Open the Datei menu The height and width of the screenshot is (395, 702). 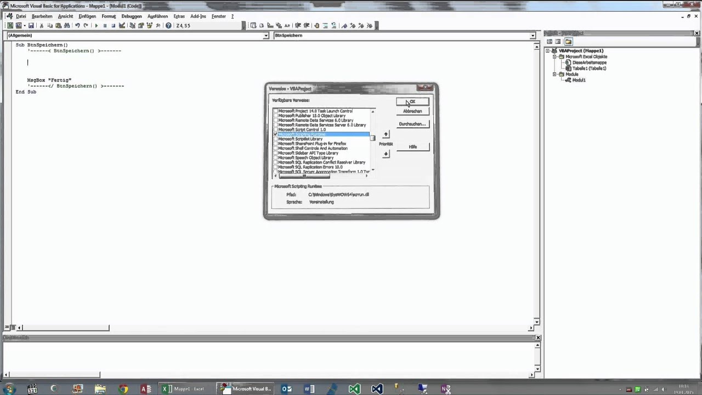[x=21, y=16]
